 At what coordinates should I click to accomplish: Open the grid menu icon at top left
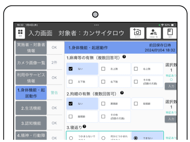pyautogui.click(x=20, y=33)
